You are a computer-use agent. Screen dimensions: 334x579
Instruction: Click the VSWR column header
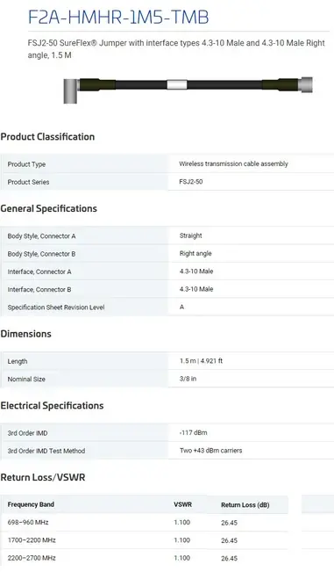click(x=182, y=504)
